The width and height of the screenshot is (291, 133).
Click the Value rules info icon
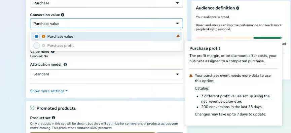point(53,52)
